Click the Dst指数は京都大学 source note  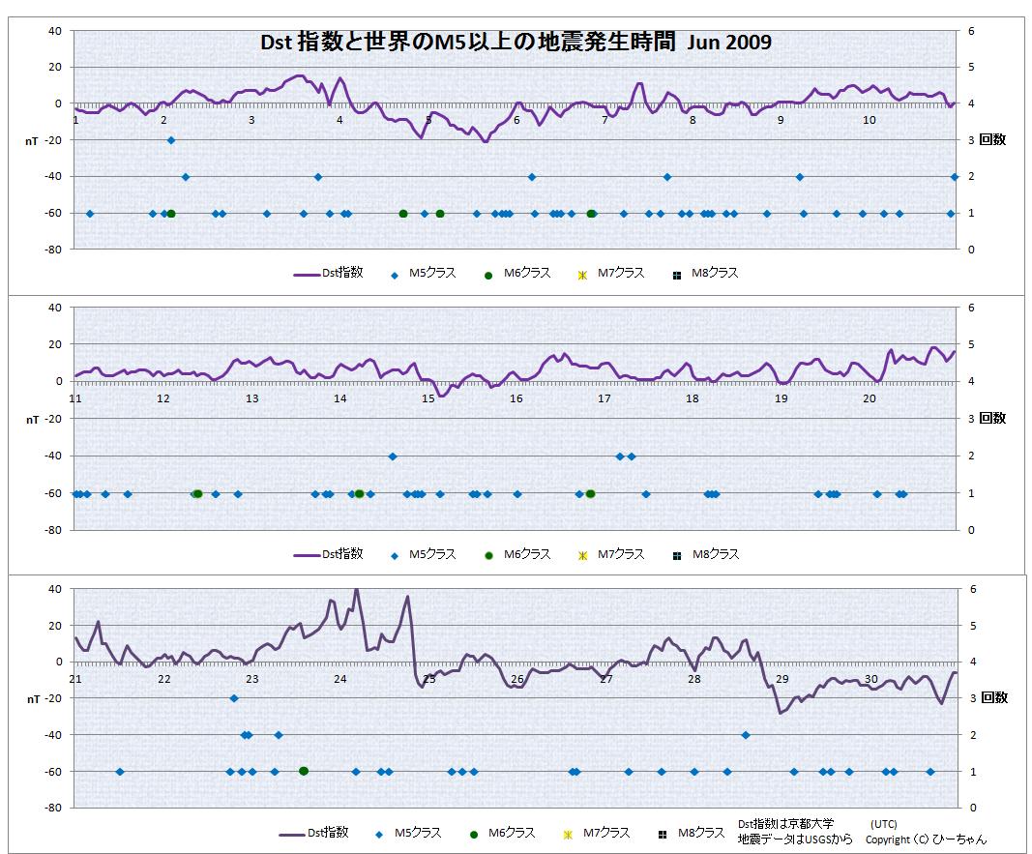784,824
